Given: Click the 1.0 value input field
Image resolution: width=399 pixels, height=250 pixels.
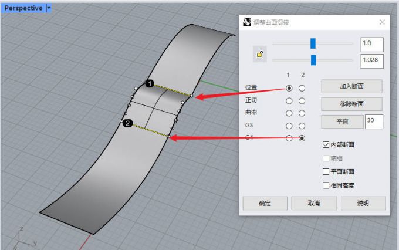Looking at the screenshot, I should point(372,45).
